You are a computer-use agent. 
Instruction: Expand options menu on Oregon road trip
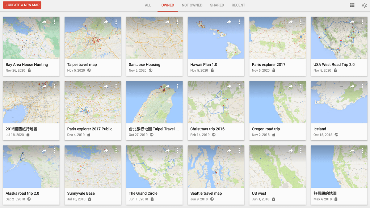tap(301, 86)
